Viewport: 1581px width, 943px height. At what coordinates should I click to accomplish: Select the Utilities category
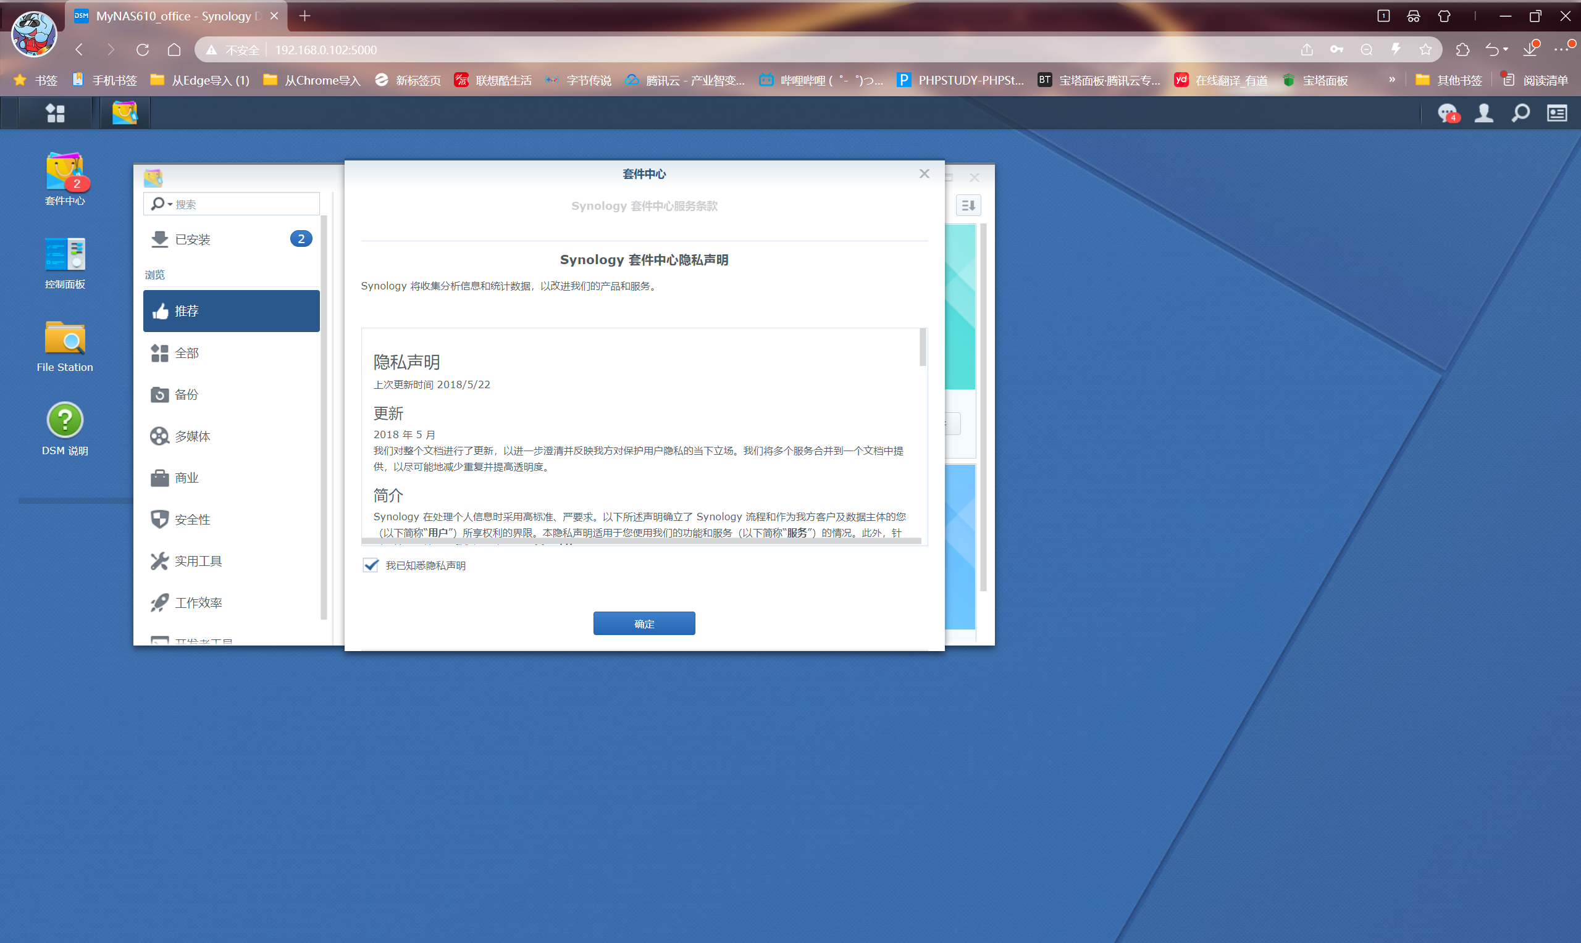pyautogui.click(x=232, y=561)
